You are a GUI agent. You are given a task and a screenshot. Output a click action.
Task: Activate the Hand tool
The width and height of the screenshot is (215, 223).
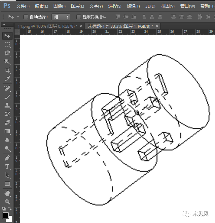pos(7,193)
